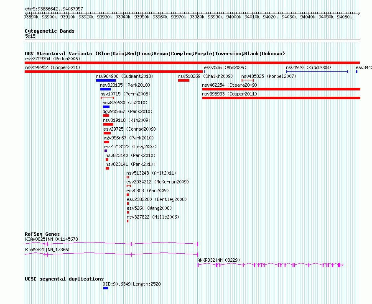
Task: Click the 5q15 band label
Action: pyautogui.click(x=30, y=36)
